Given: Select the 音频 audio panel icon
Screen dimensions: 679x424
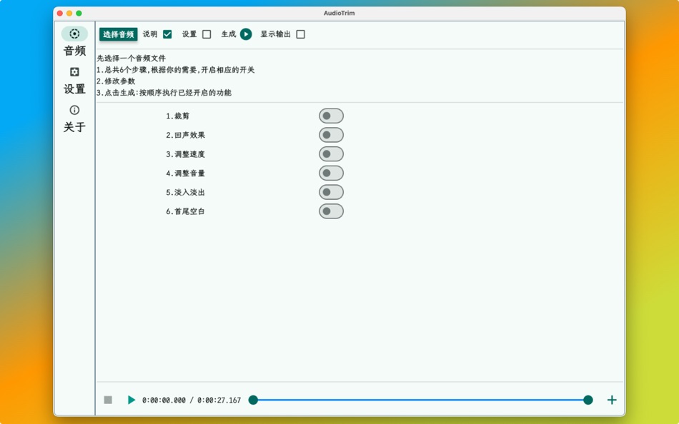Looking at the screenshot, I should coord(74,34).
